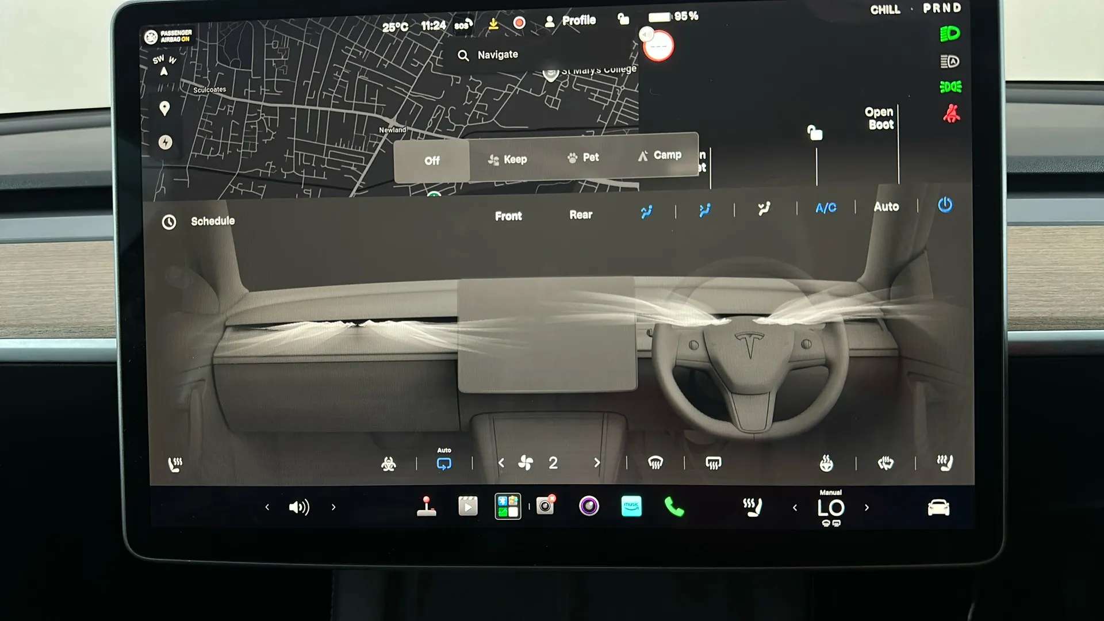The image size is (1104, 621).
Task: Toggle the front windscreen defrost
Action: coord(655,463)
